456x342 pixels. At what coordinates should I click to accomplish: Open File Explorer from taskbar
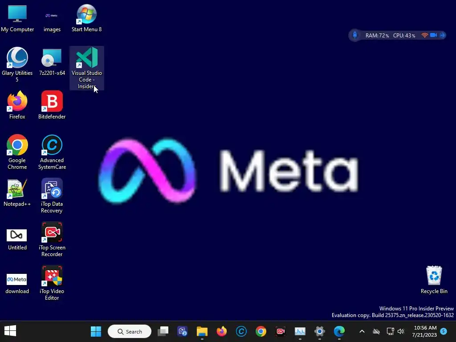[202, 331]
